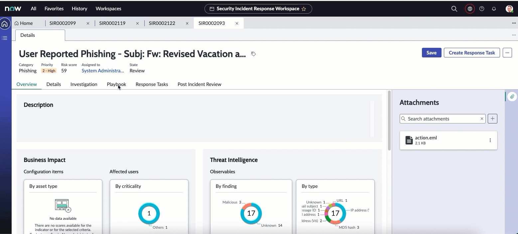Image resolution: width=518 pixels, height=234 pixels.
Task: Open the help question mark icon
Action: (482, 9)
